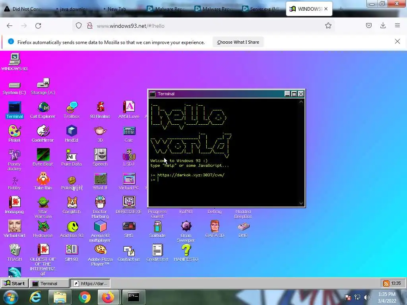
Task: Open the TRASH recycle bin icon
Action: click(14, 253)
